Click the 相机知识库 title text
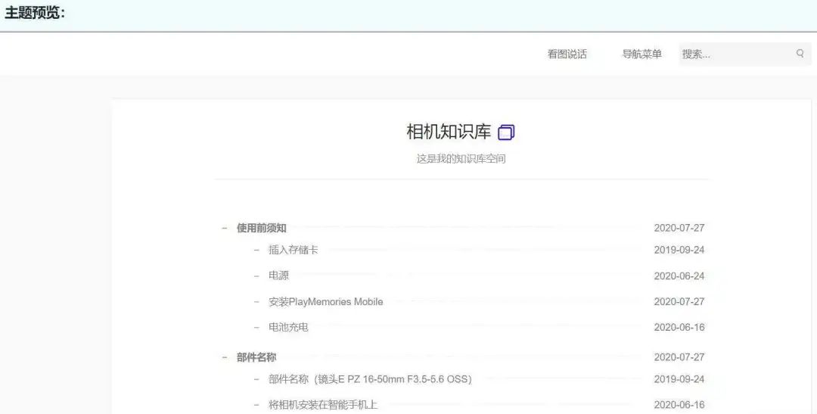817x414 pixels. pyautogui.click(x=449, y=132)
